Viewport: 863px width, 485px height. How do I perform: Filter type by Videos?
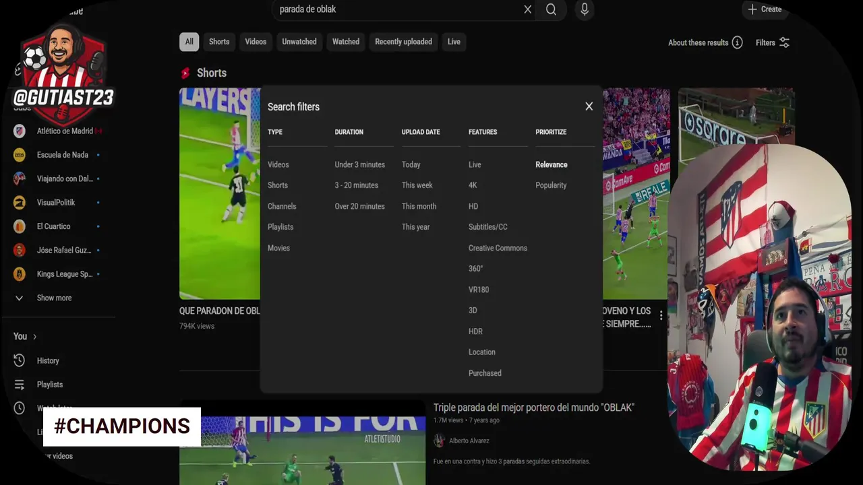pos(278,164)
